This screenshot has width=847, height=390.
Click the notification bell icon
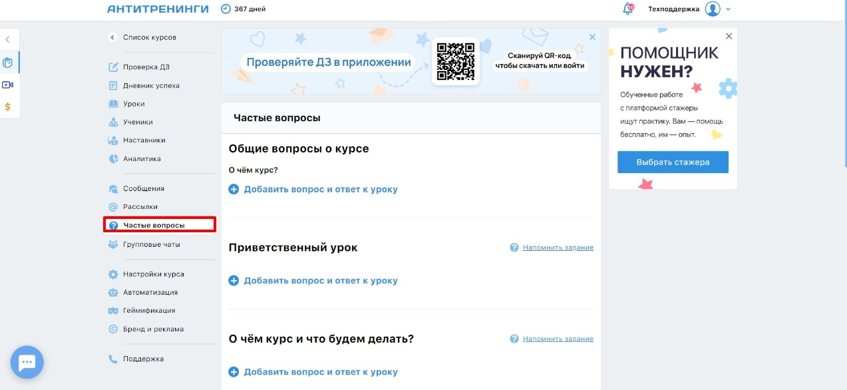627,9
